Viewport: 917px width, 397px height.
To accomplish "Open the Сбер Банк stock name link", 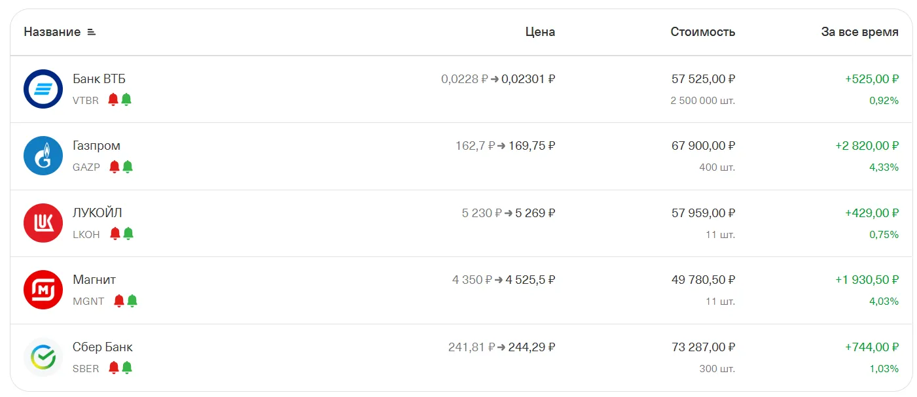I will click(x=103, y=347).
